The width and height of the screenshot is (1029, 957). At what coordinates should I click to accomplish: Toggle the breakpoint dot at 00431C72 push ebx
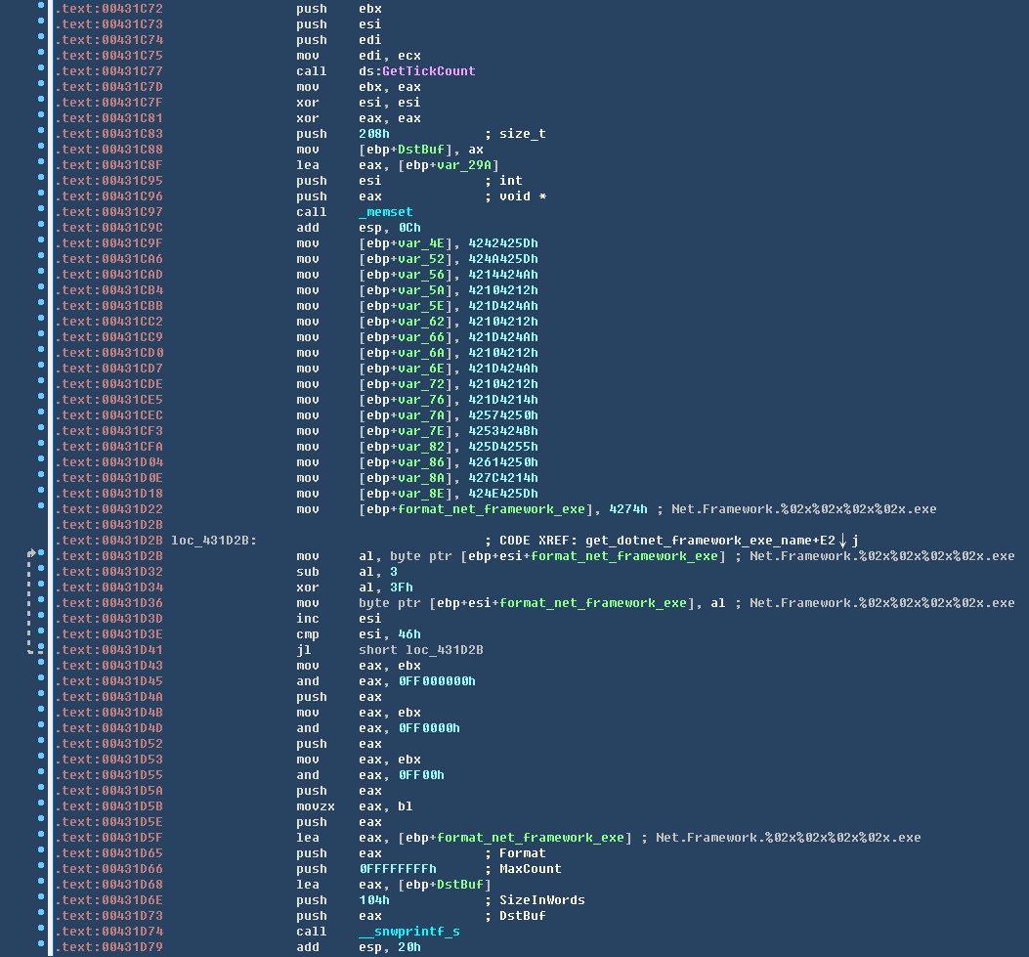[41, 9]
